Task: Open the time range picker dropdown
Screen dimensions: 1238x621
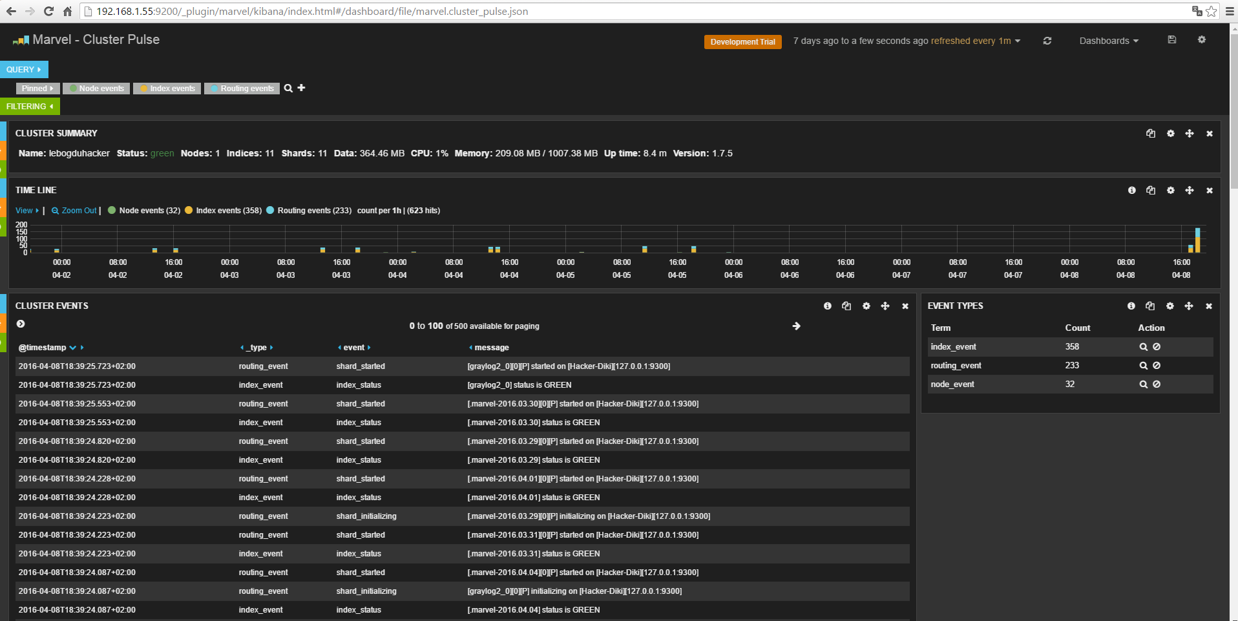Action: (907, 41)
